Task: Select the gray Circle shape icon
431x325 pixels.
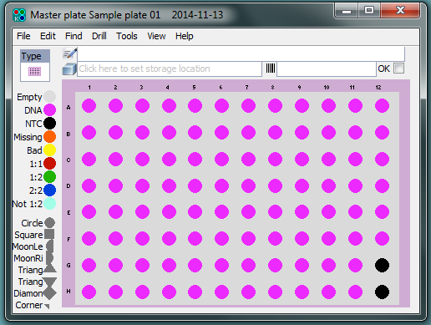Action: click(x=50, y=222)
